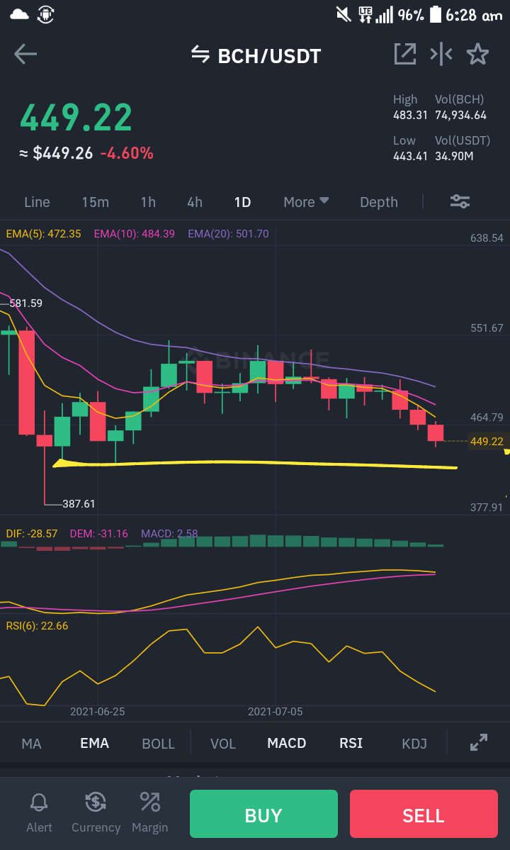Toggle the RSI indicator
Viewport: 510px width, 850px height.
(x=351, y=743)
